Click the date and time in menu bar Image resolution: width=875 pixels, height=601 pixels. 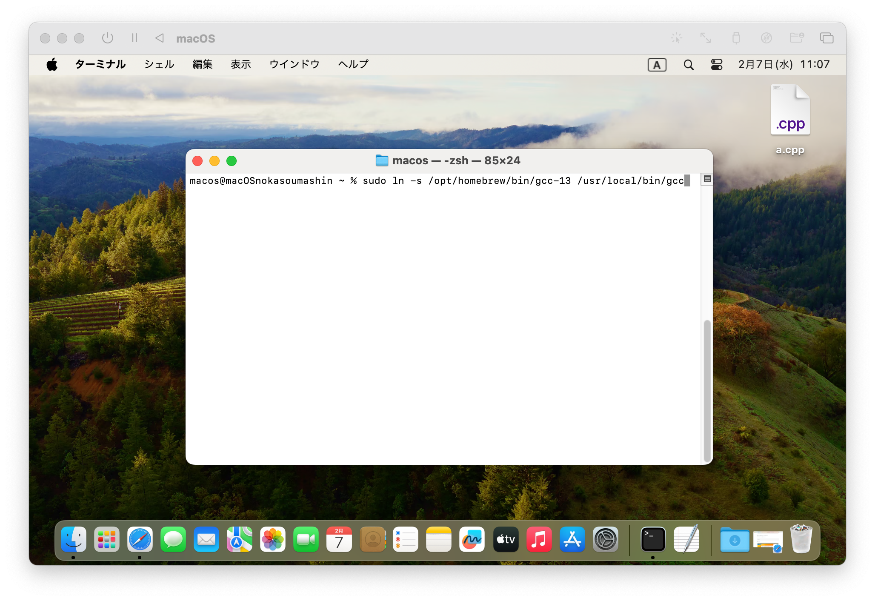tap(783, 64)
